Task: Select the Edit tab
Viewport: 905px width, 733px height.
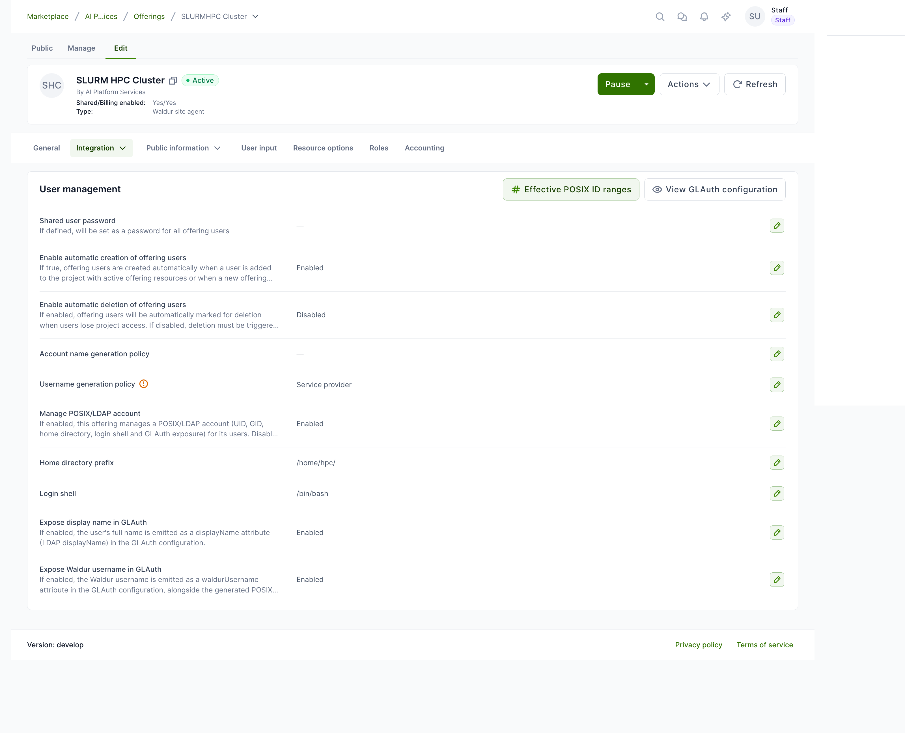Action: pos(121,48)
